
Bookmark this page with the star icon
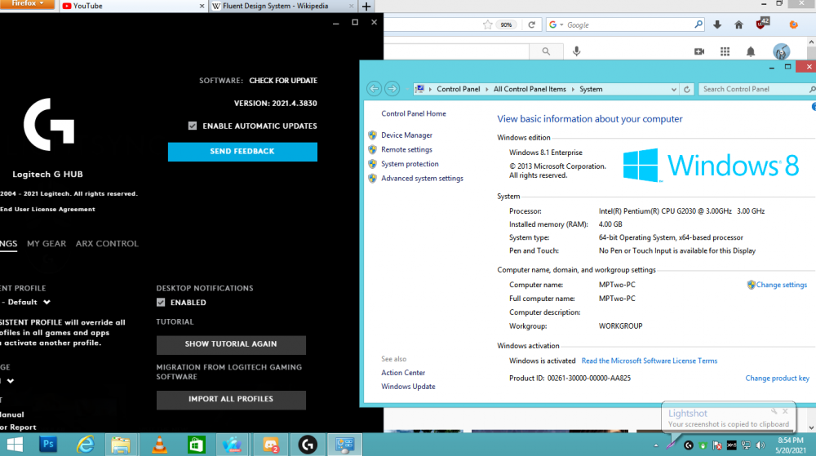tap(488, 24)
